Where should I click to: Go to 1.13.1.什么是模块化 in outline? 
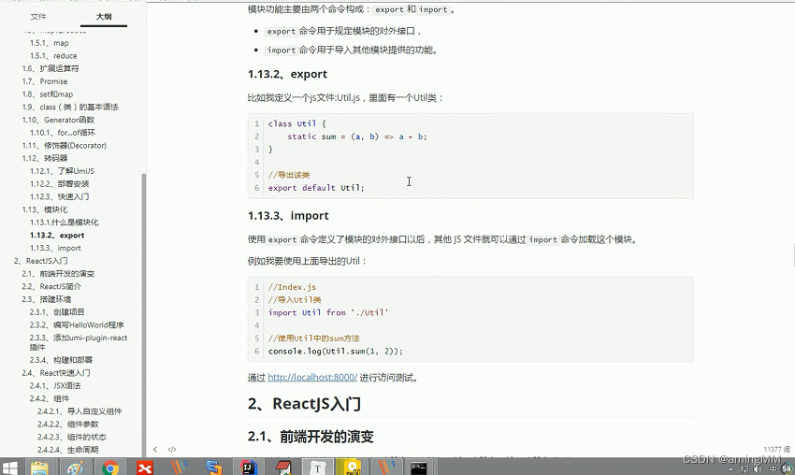(64, 222)
